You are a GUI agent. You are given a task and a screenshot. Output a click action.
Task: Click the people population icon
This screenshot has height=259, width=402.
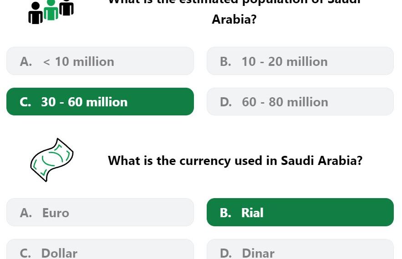(x=51, y=12)
